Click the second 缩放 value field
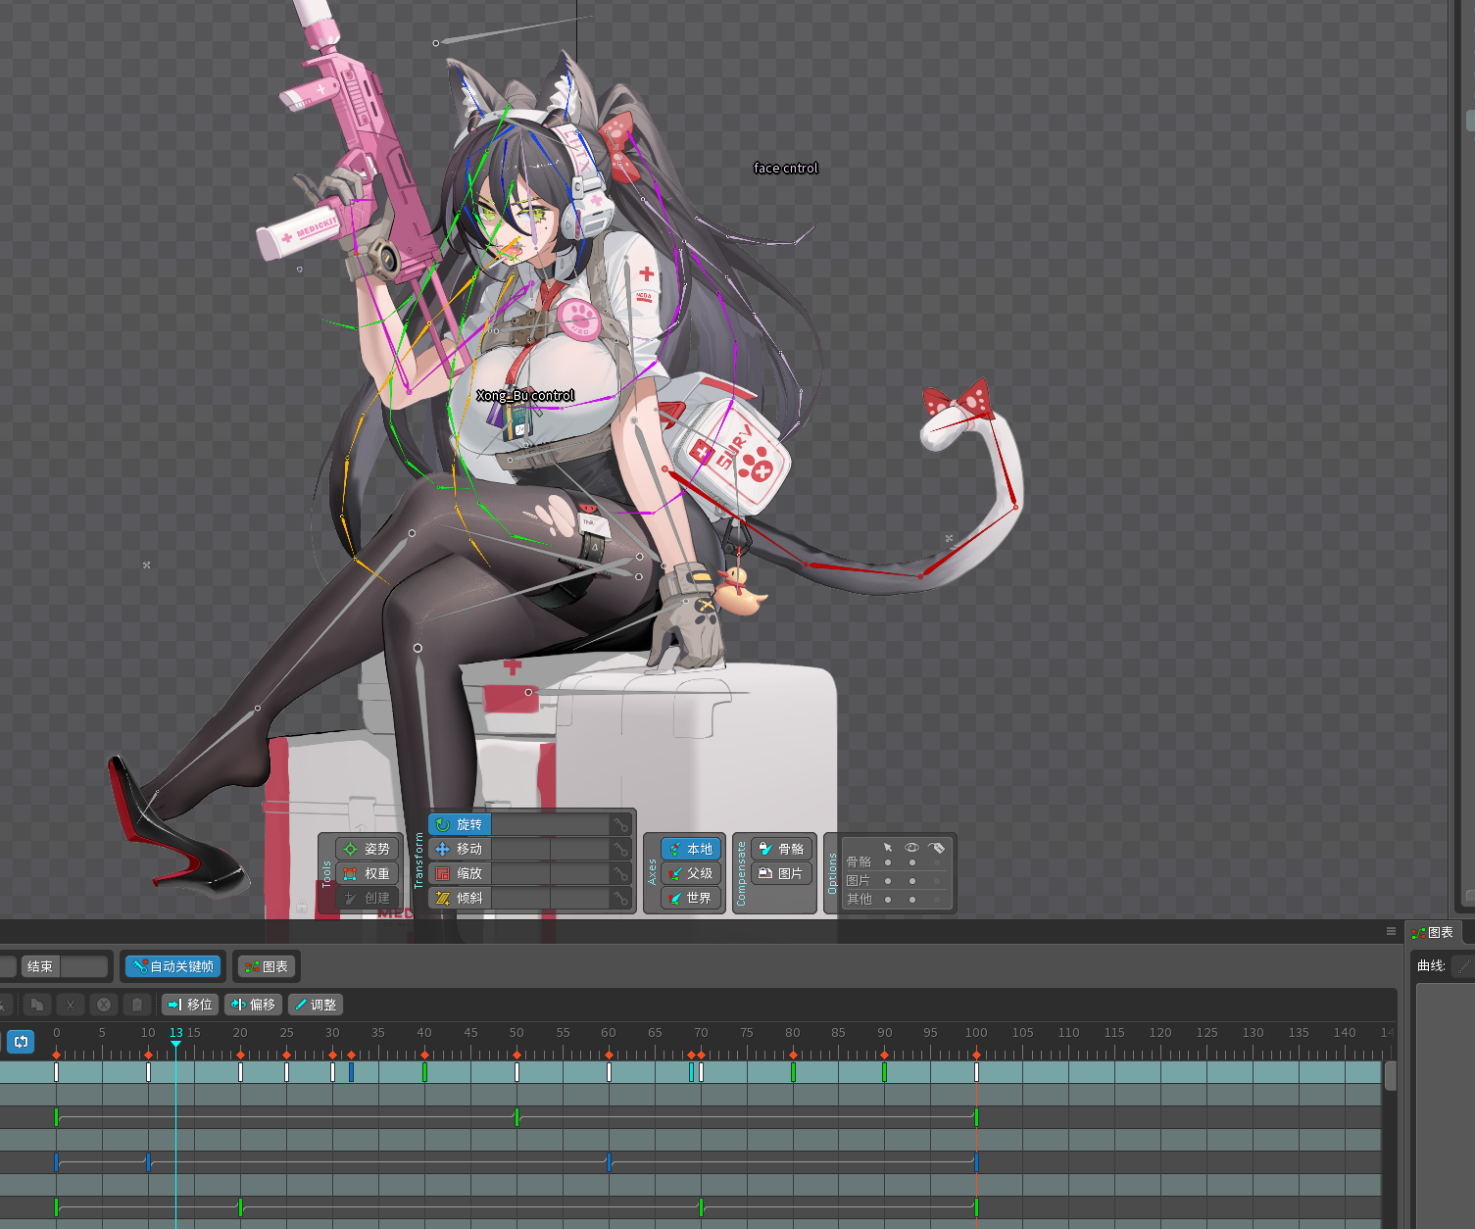1475x1229 pixels. tap(579, 873)
